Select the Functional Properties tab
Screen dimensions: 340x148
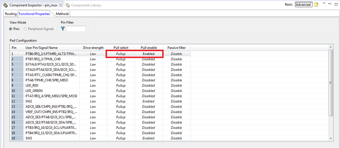[x=34, y=14]
